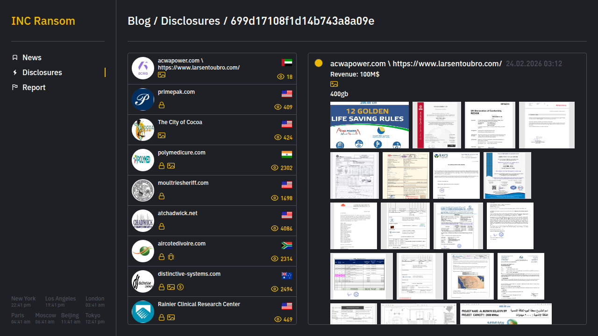Click the image icon under The City of Cocoa
598x336 pixels.
tap(162, 135)
